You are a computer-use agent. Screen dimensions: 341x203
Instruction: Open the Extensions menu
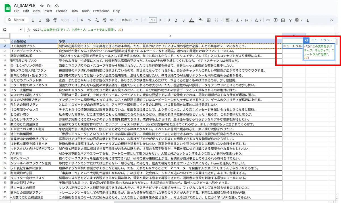pos(101,11)
